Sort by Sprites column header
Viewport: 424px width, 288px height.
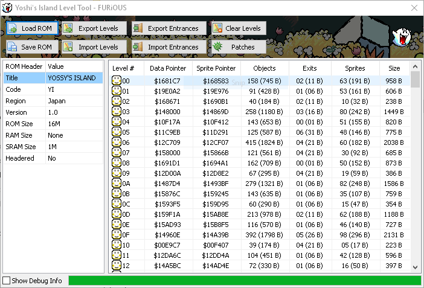(355, 68)
